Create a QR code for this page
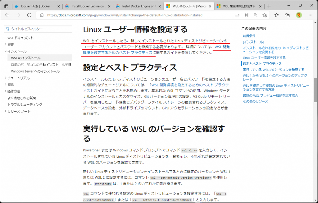This screenshot has width=318, height=203. click(246, 15)
